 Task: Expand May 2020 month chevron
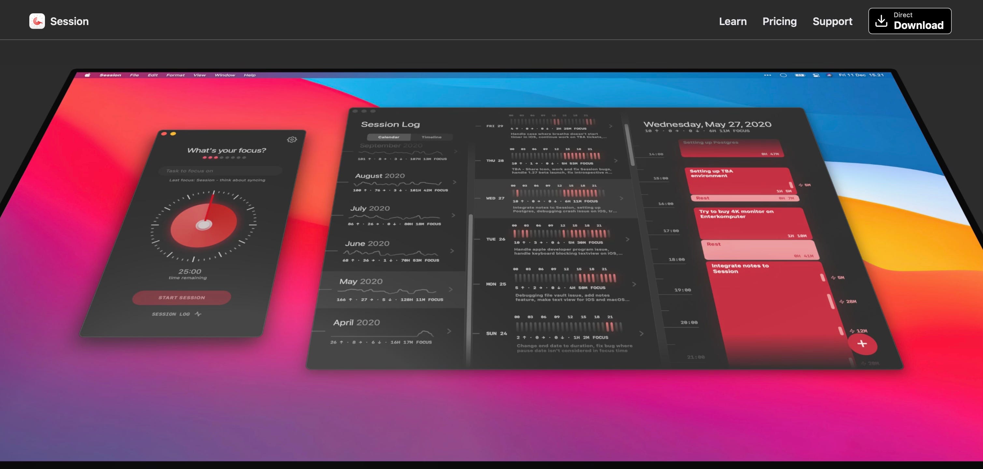tap(451, 289)
